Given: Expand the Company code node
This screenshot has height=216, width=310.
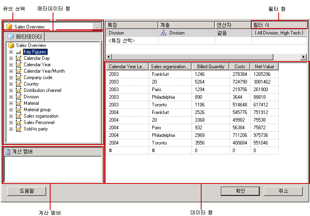Looking at the screenshot, I should point(11,77).
